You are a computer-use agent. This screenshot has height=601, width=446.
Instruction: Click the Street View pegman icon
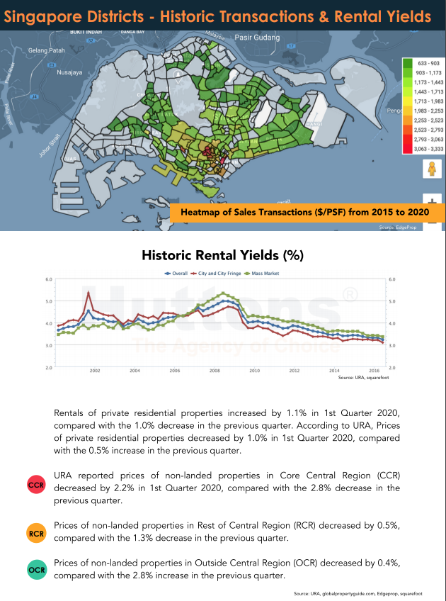coord(432,169)
